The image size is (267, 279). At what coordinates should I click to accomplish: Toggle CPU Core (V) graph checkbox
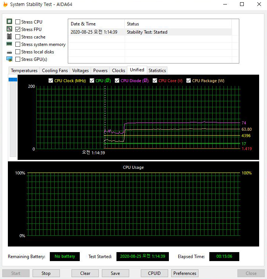click(x=155, y=81)
